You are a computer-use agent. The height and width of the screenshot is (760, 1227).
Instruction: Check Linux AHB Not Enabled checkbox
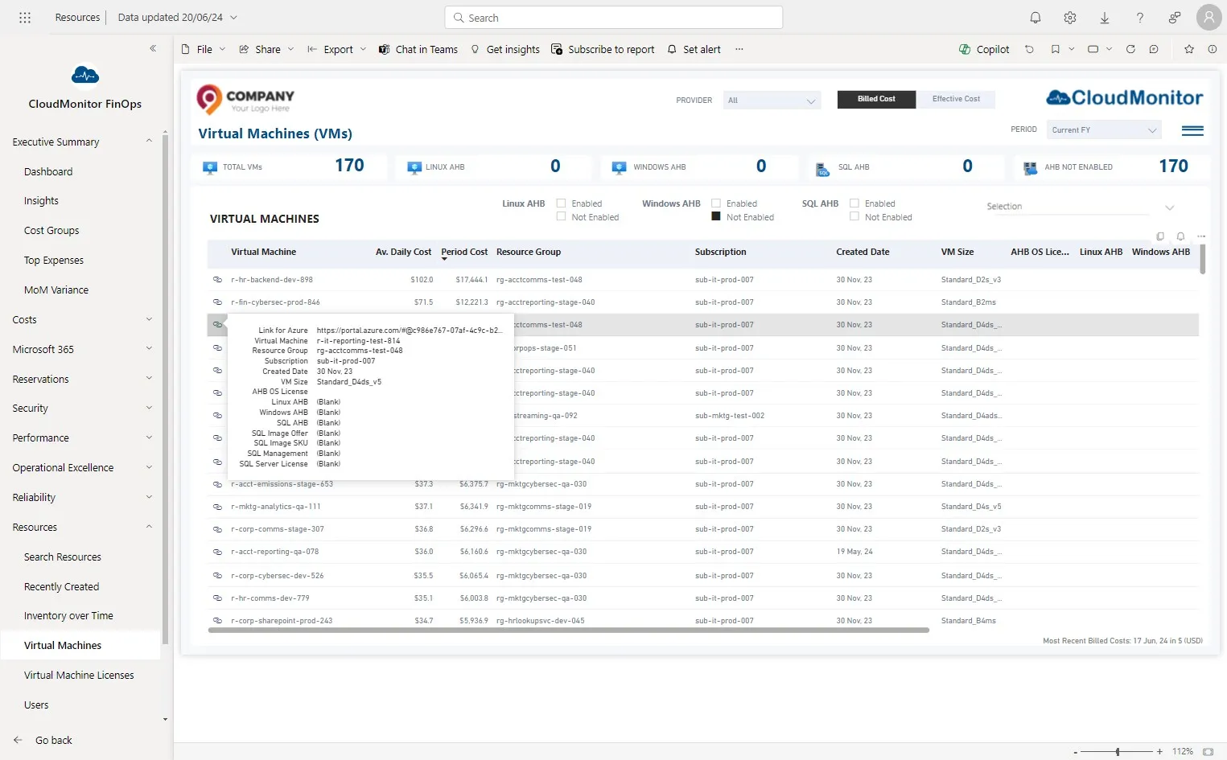(x=562, y=216)
